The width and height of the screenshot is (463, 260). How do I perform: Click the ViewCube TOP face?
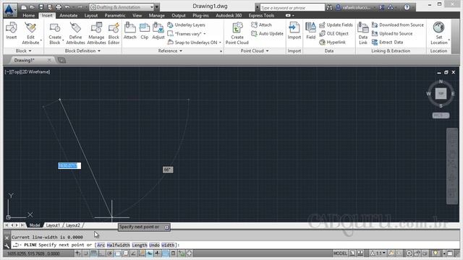(x=441, y=94)
